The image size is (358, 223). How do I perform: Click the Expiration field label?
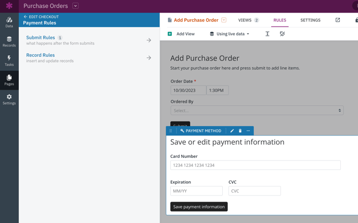pos(181,182)
